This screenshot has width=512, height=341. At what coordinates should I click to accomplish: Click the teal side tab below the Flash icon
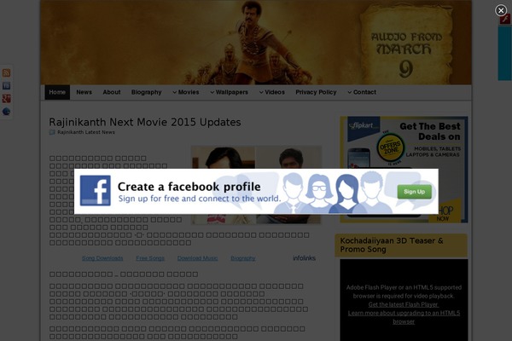[504, 53]
